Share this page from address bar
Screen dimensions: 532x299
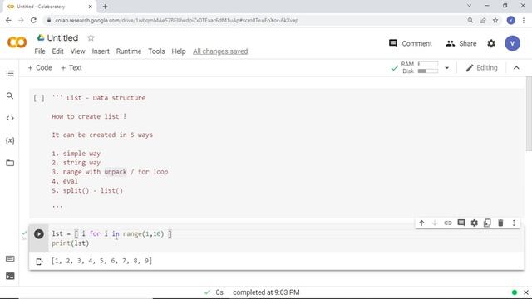[483, 20]
